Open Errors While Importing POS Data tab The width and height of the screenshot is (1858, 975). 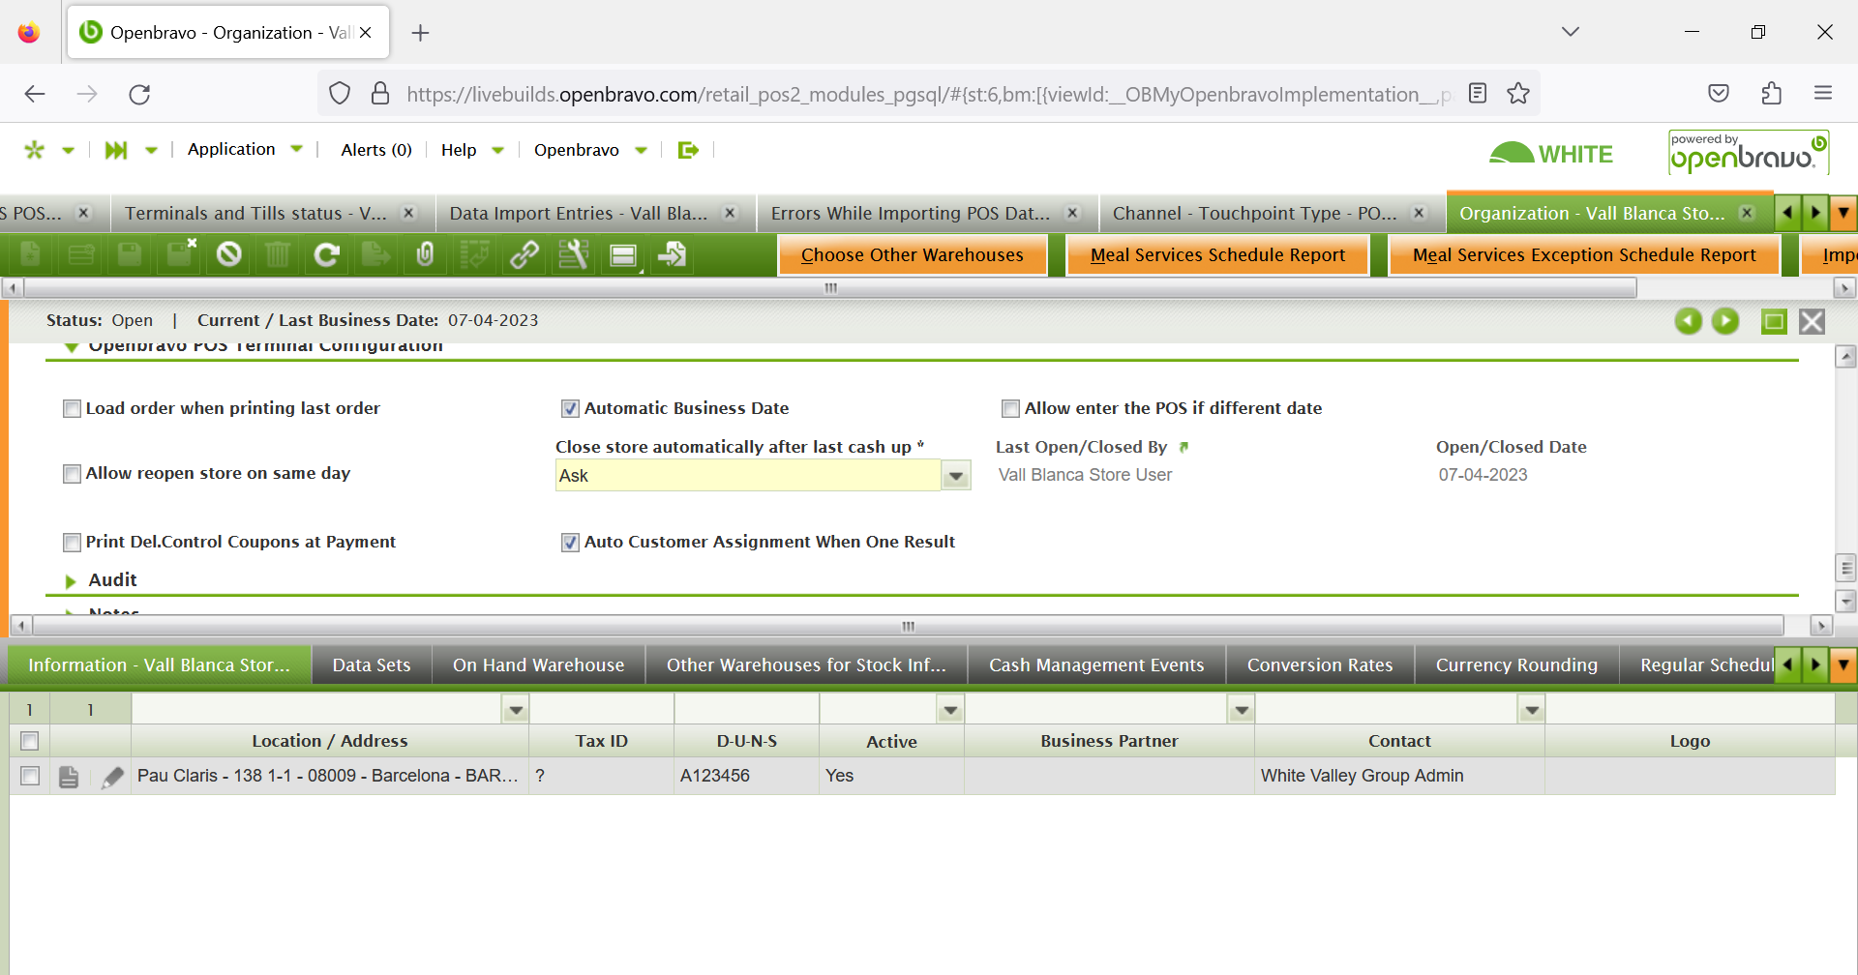pos(910,214)
